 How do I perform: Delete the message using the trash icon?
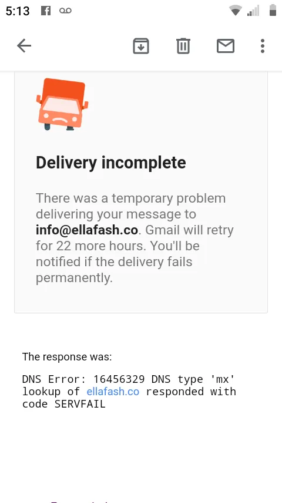pyautogui.click(x=183, y=46)
